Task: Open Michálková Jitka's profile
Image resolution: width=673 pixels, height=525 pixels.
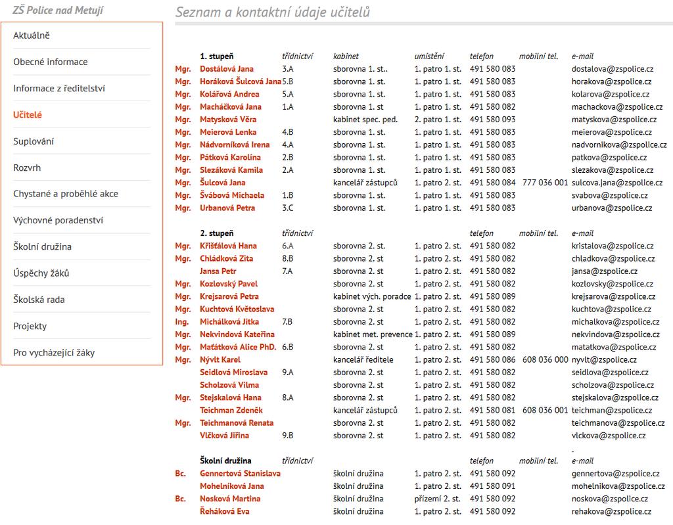Action: 229,322
